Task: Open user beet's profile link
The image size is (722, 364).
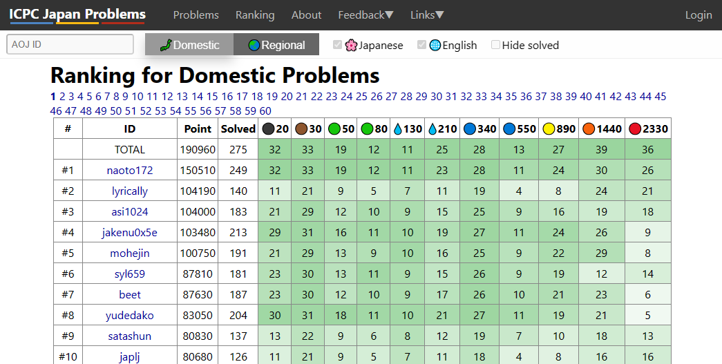Action: click(130, 294)
